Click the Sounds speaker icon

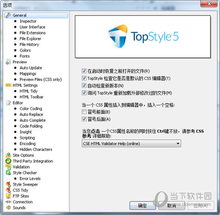[x=8, y=208]
